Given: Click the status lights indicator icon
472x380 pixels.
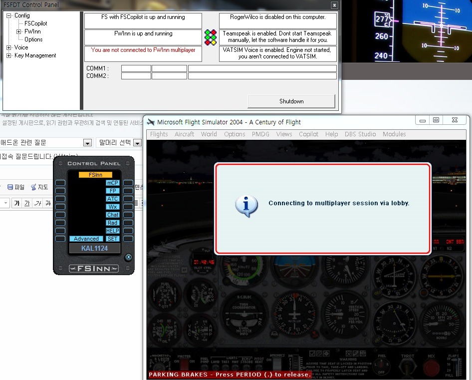Looking at the screenshot, I should coord(211,37).
